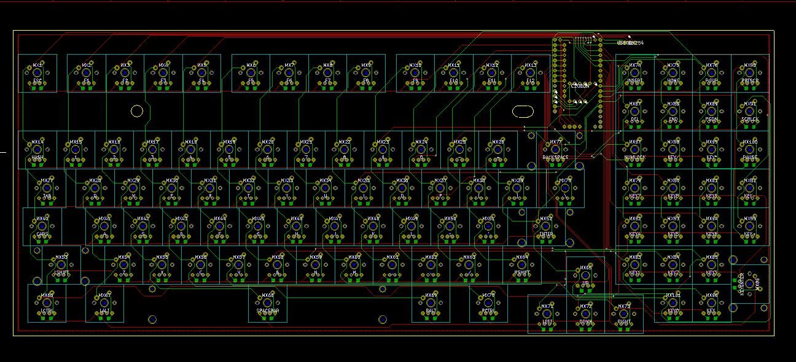Select the CAPS key footprint MX40

42,226
